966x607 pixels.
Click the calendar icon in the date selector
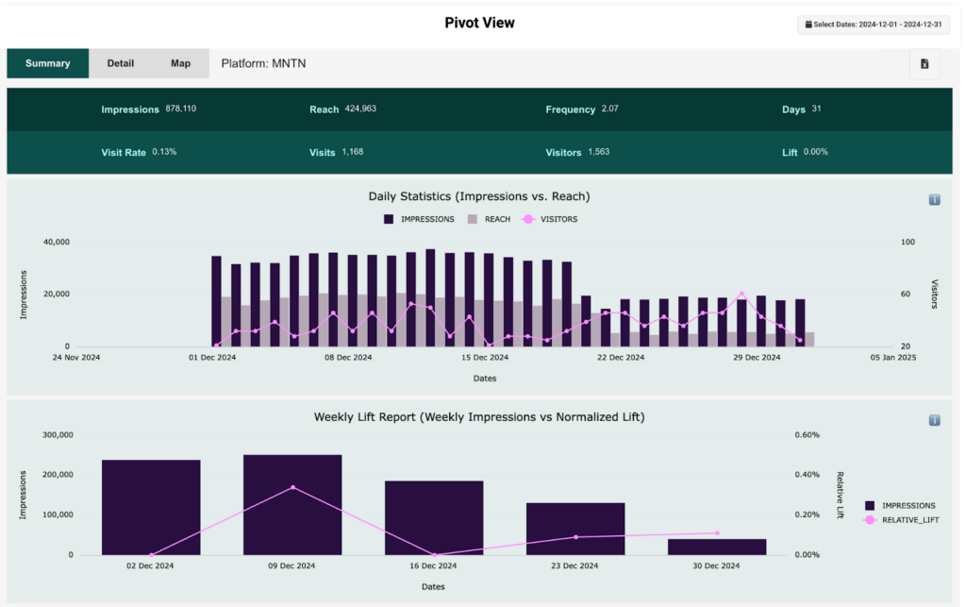(808, 24)
